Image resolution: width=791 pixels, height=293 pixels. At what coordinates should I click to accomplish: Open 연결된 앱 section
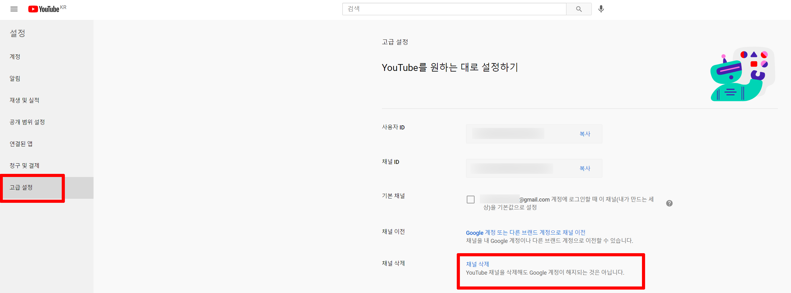tap(47, 144)
